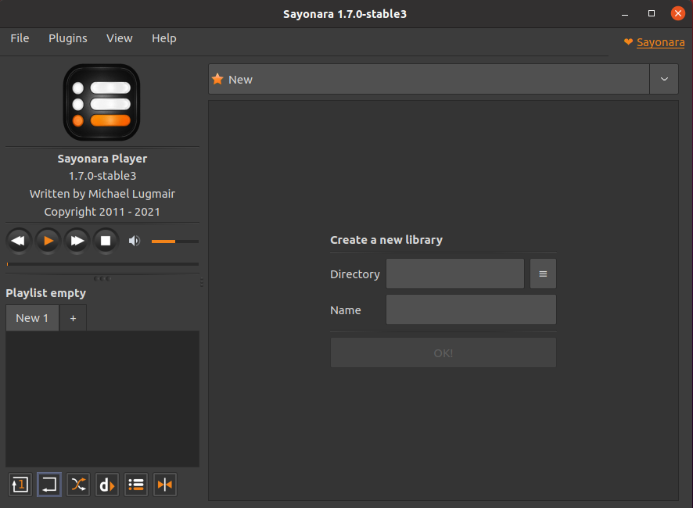The image size is (693, 508).
Task: Click the 'Written by Michael Lugmair' text
Action: click(x=102, y=194)
